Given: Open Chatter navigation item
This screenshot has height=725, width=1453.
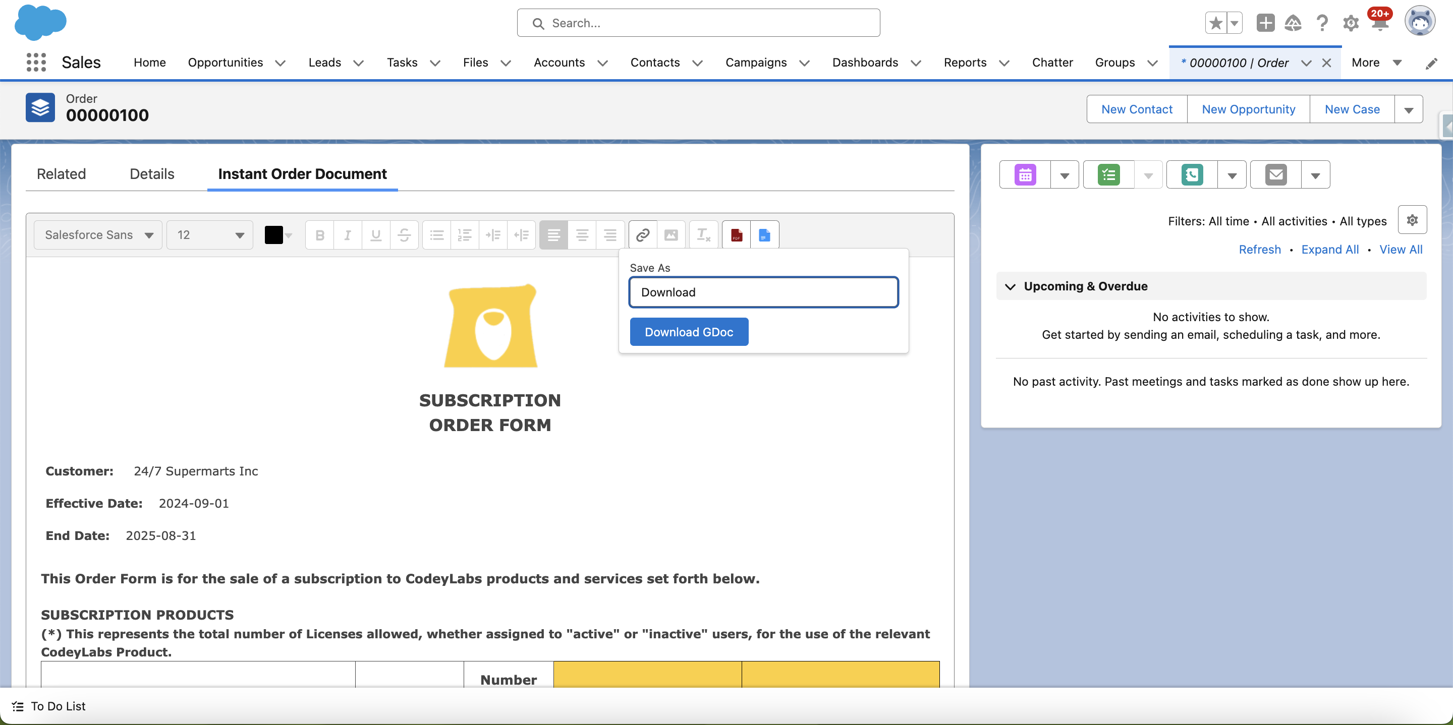Looking at the screenshot, I should [1052, 63].
